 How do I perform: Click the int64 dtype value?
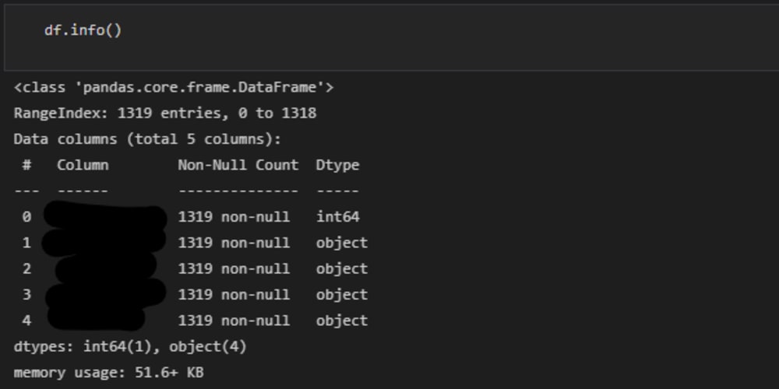point(338,217)
